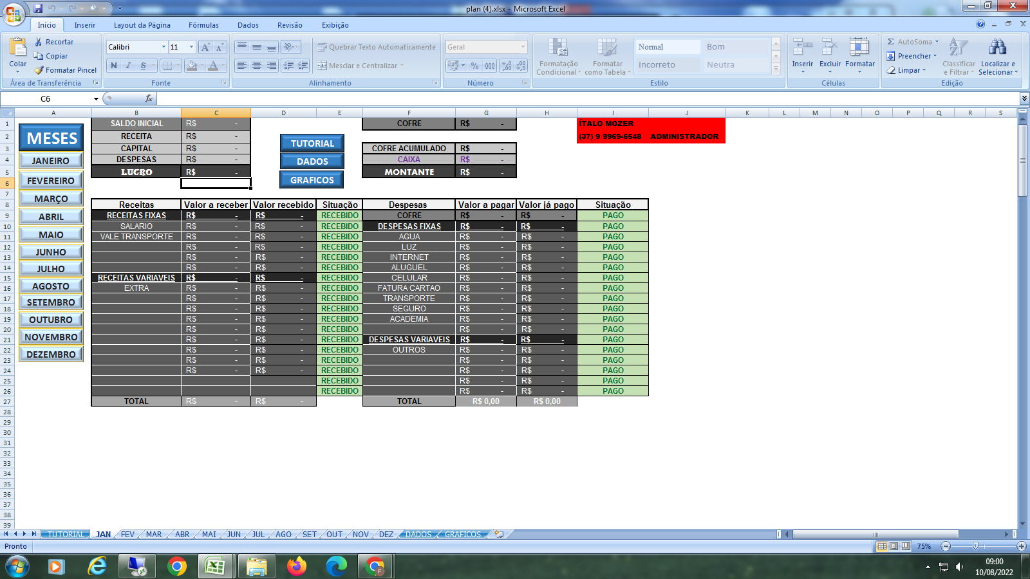The height and width of the screenshot is (579, 1030).
Task: Click the AutoSoma sigma icon
Action: tap(891, 42)
